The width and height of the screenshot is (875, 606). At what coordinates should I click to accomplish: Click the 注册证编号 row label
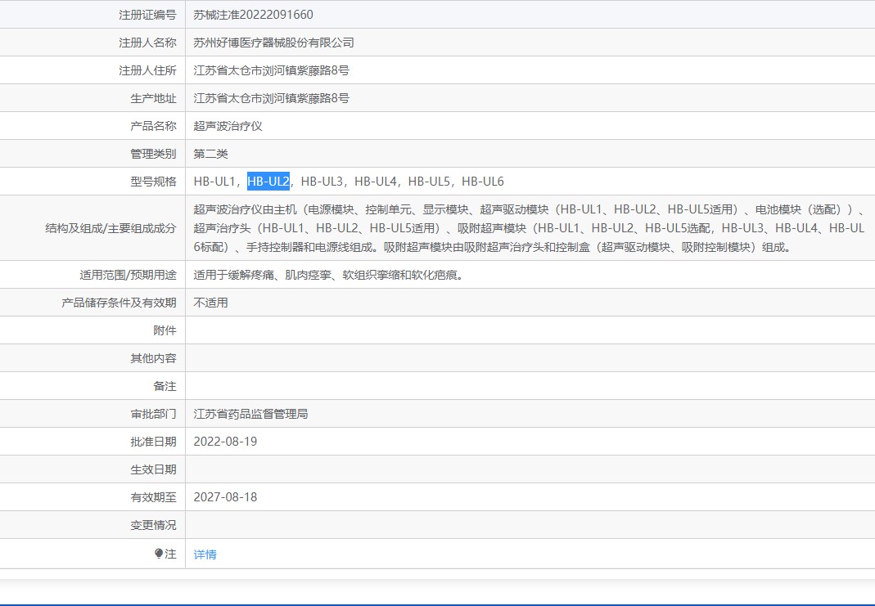click(x=147, y=15)
